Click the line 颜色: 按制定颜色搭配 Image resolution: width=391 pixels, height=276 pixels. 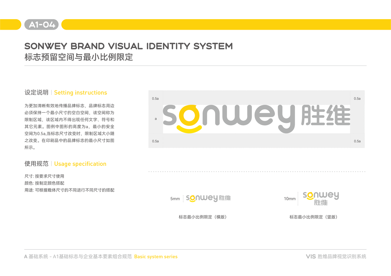coord(44,183)
